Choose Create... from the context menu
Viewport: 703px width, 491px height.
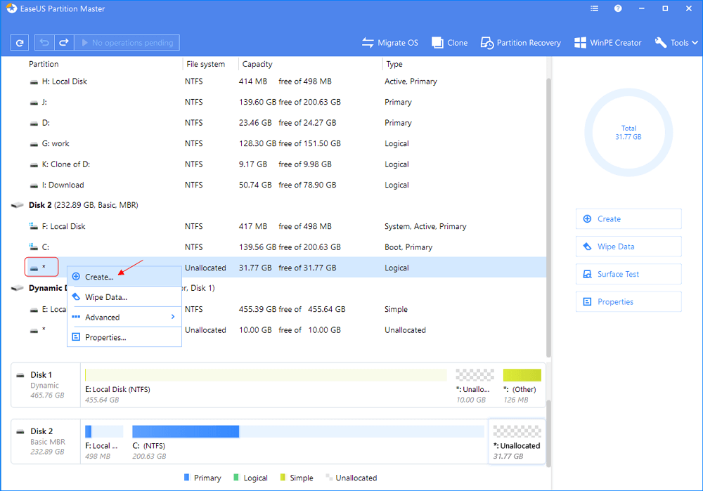pos(124,277)
